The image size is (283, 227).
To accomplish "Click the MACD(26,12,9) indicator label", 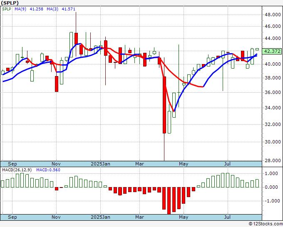I will [17, 170].
